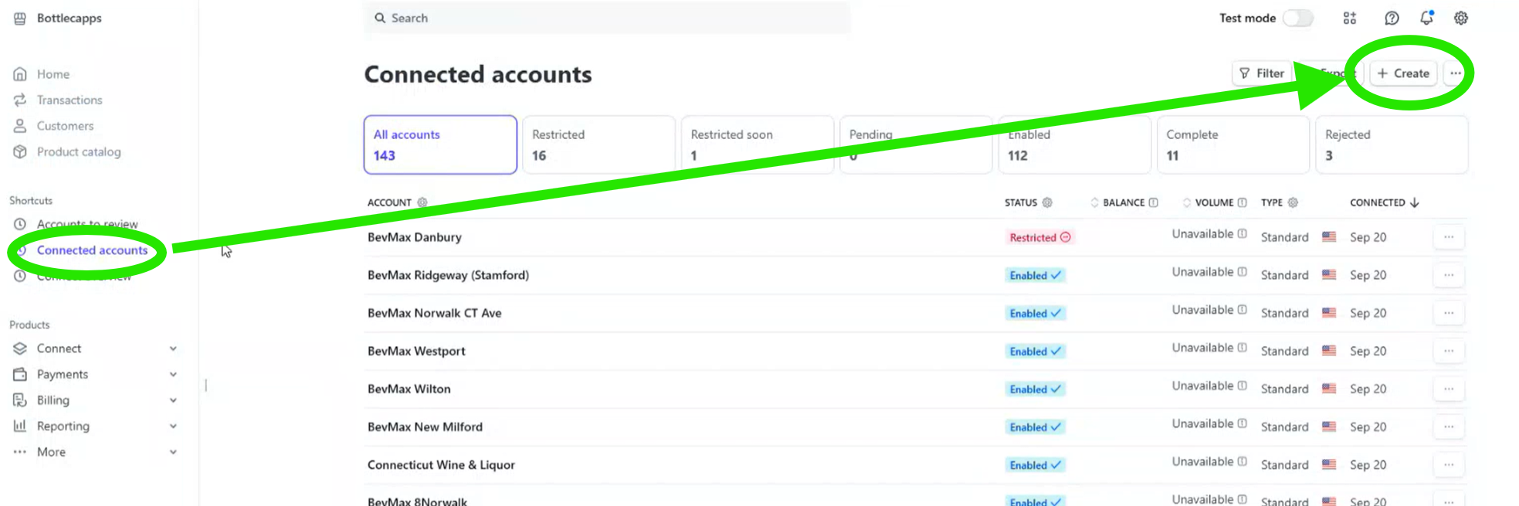Screen dimensions: 1519x506
Task: Open more actions for BevMax Westport row
Action: click(1449, 351)
